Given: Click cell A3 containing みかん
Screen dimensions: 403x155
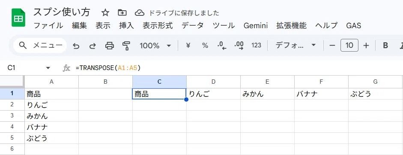Looking at the screenshot, I should tap(52, 116).
